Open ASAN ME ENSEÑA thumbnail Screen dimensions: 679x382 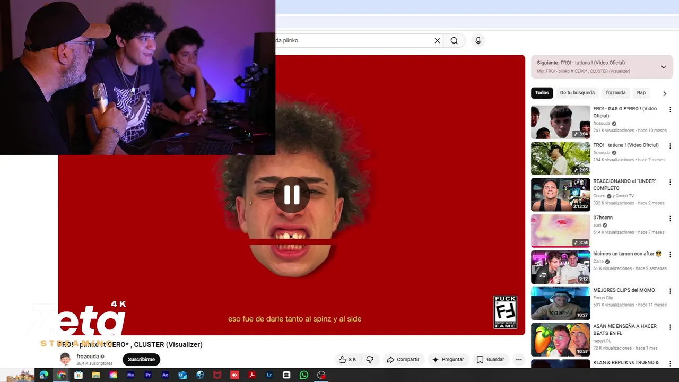[560, 340]
